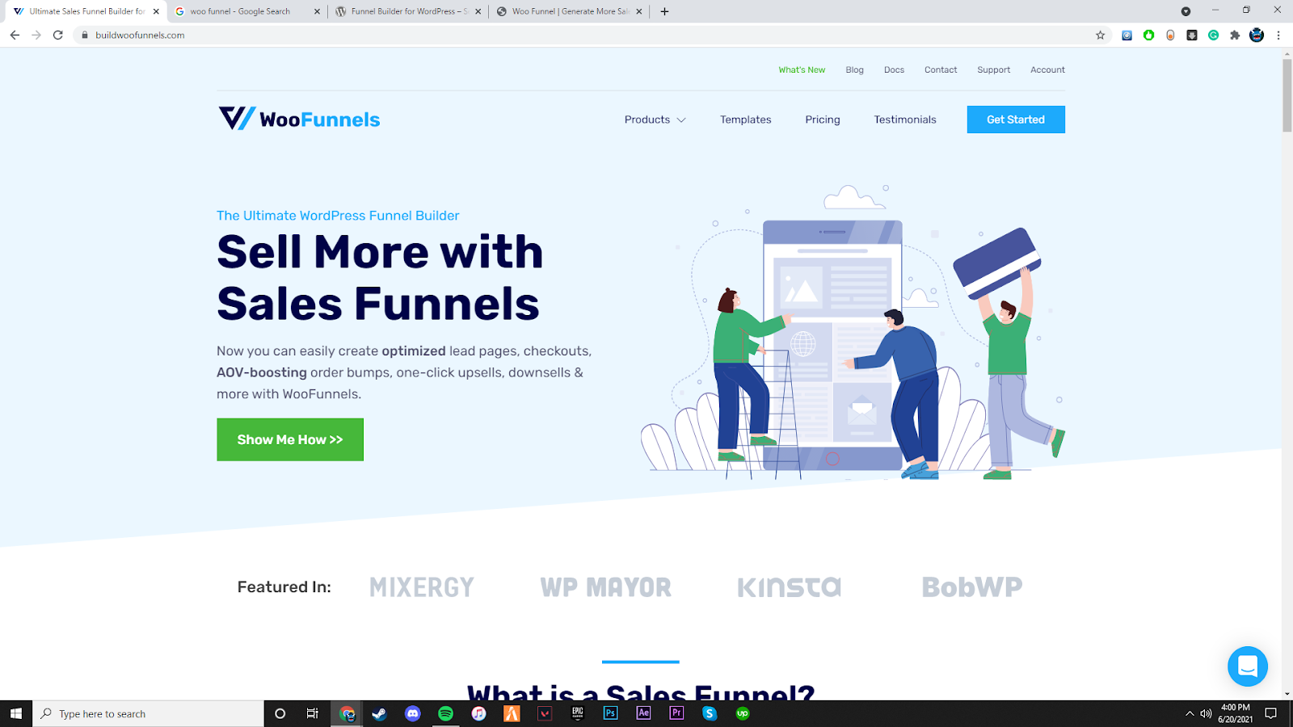Click the MIXERGY featured logo

tap(422, 587)
